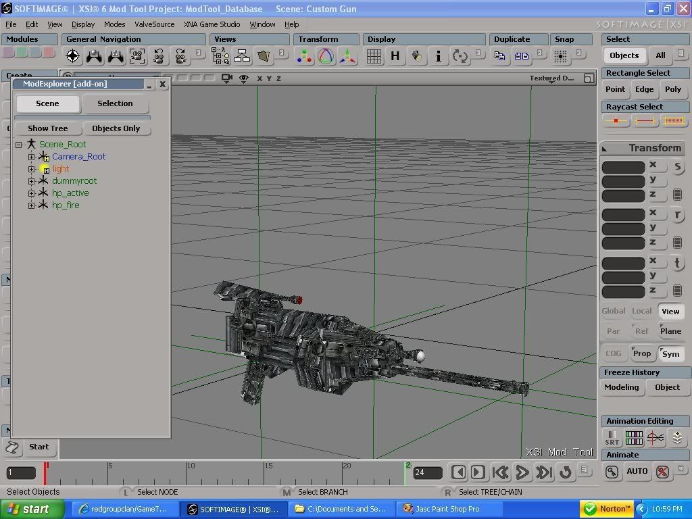Switch to Selection tab in ModExplorer

[x=115, y=103]
